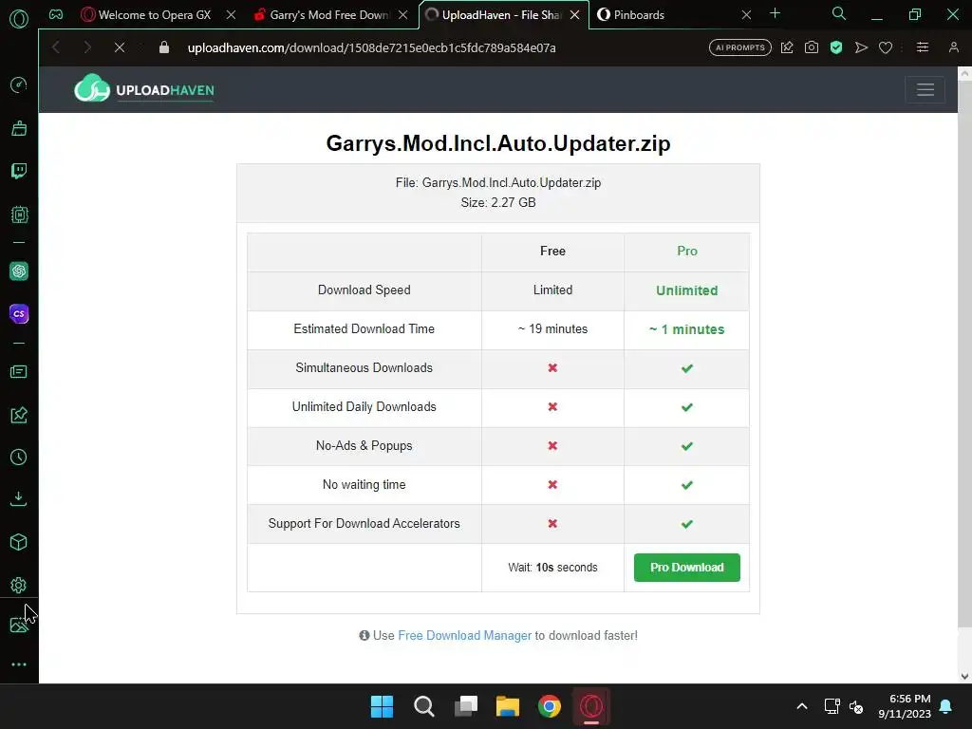Open History clock icon in sidebar
The image size is (972, 729).
[x=19, y=457]
